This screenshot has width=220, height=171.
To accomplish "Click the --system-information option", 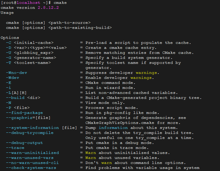I will point(32,128).
